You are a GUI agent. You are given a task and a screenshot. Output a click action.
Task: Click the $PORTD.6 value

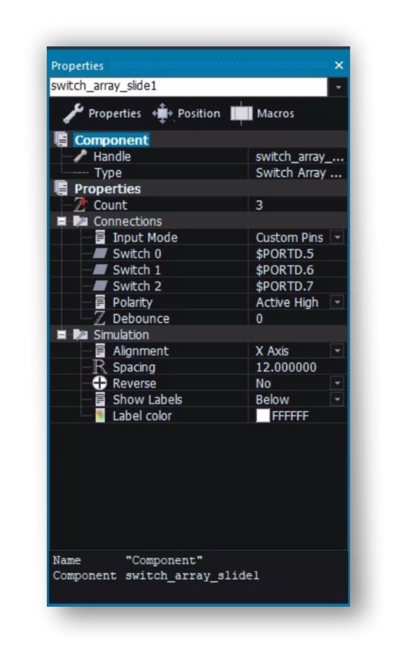coord(284,270)
